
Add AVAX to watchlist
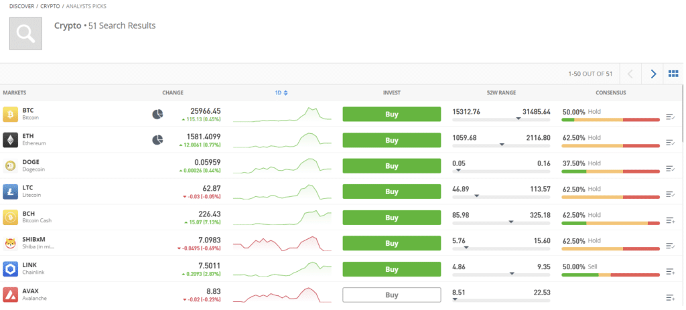670,298
